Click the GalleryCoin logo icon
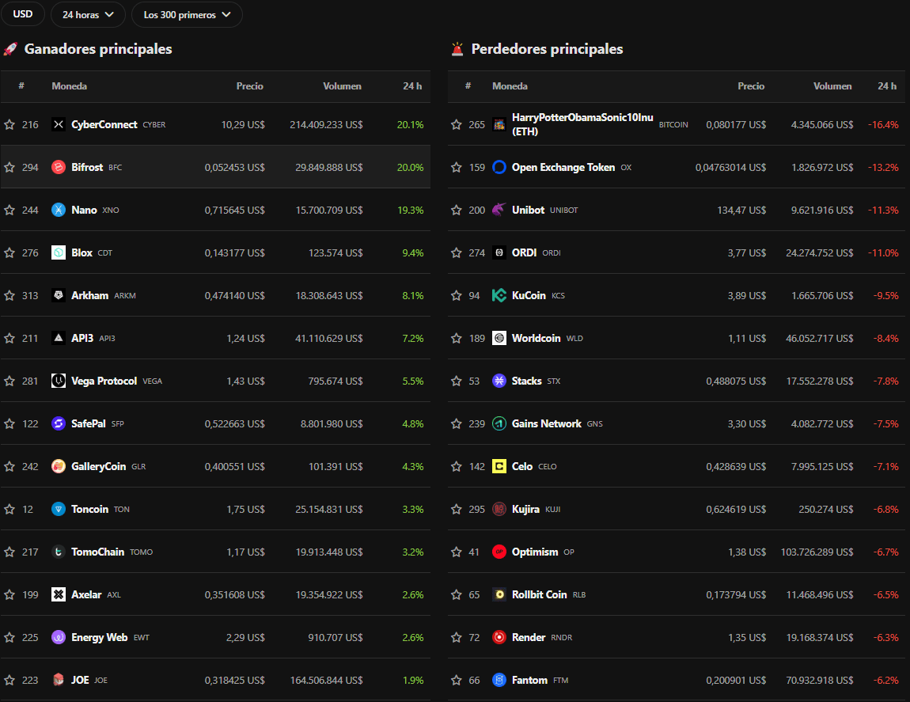The width and height of the screenshot is (910, 702). pyautogui.click(x=59, y=466)
